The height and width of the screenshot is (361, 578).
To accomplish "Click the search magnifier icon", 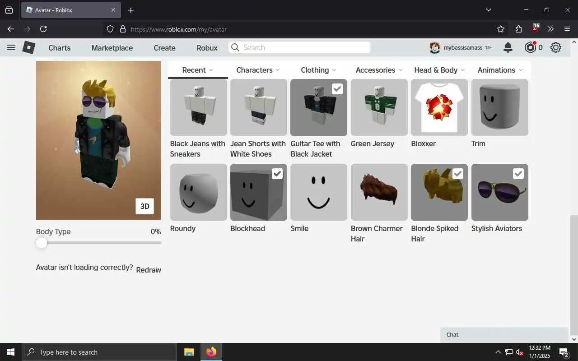I will (x=235, y=47).
